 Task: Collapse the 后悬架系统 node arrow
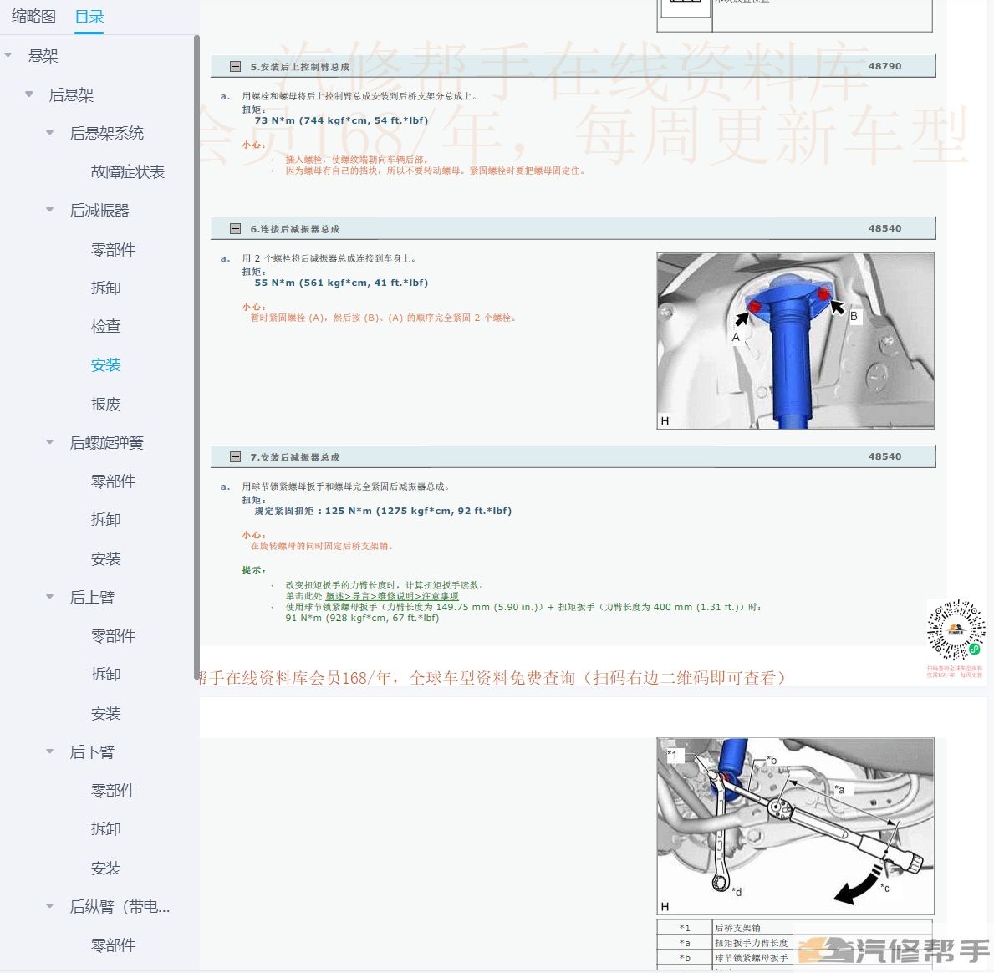pos(50,133)
